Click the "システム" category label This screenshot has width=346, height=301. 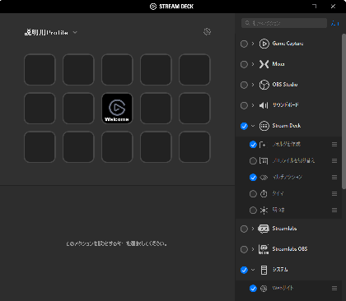point(280,270)
